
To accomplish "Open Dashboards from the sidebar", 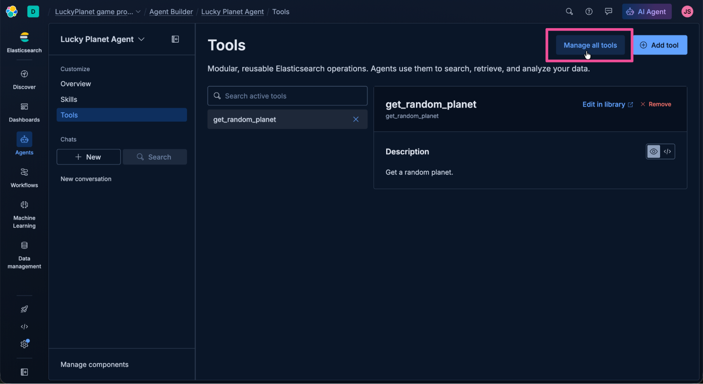I will click(24, 113).
